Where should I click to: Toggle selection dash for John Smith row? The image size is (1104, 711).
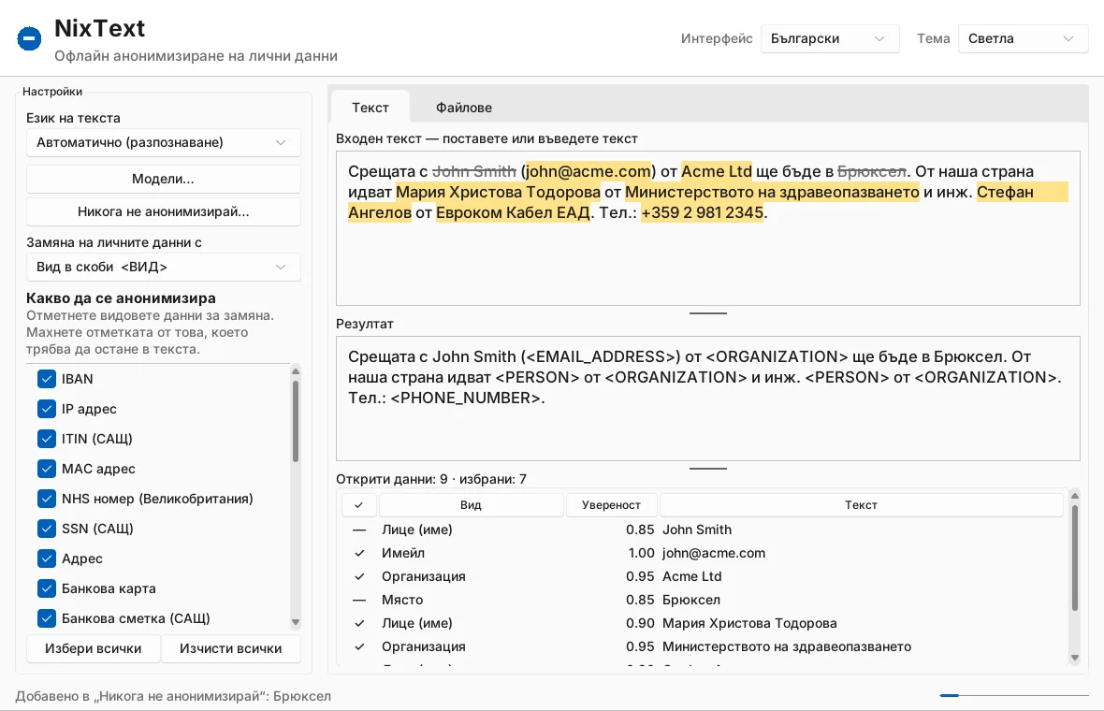pyautogui.click(x=359, y=530)
